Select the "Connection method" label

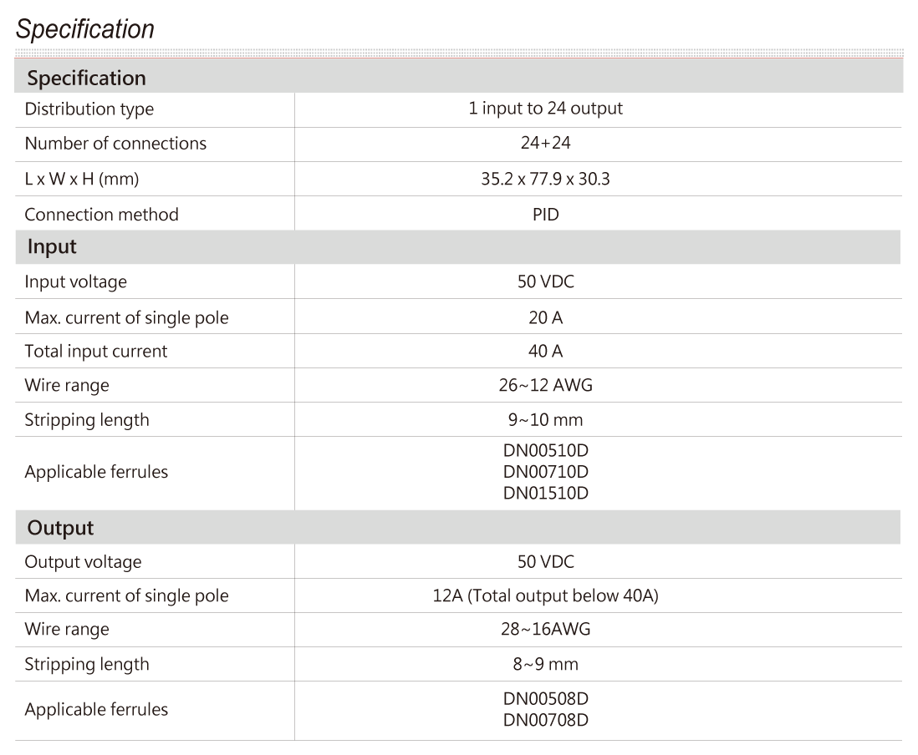coord(101,215)
